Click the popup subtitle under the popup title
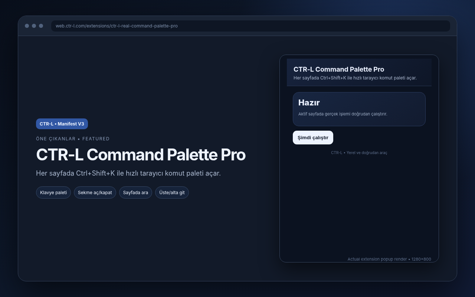The width and height of the screenshot is (475, 297). (x=355, y=78)
